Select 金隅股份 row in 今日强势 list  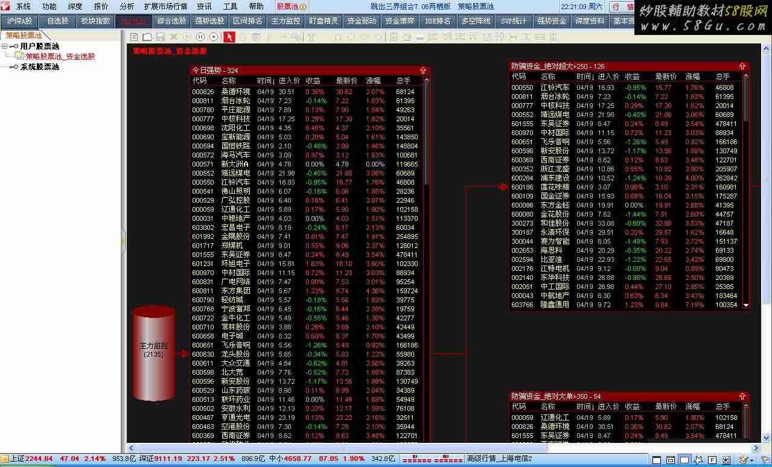pos(307,237)
